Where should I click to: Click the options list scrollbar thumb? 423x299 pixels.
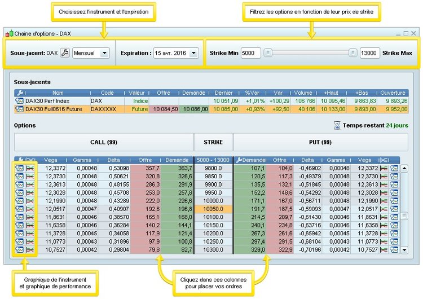tap(404, 216)
